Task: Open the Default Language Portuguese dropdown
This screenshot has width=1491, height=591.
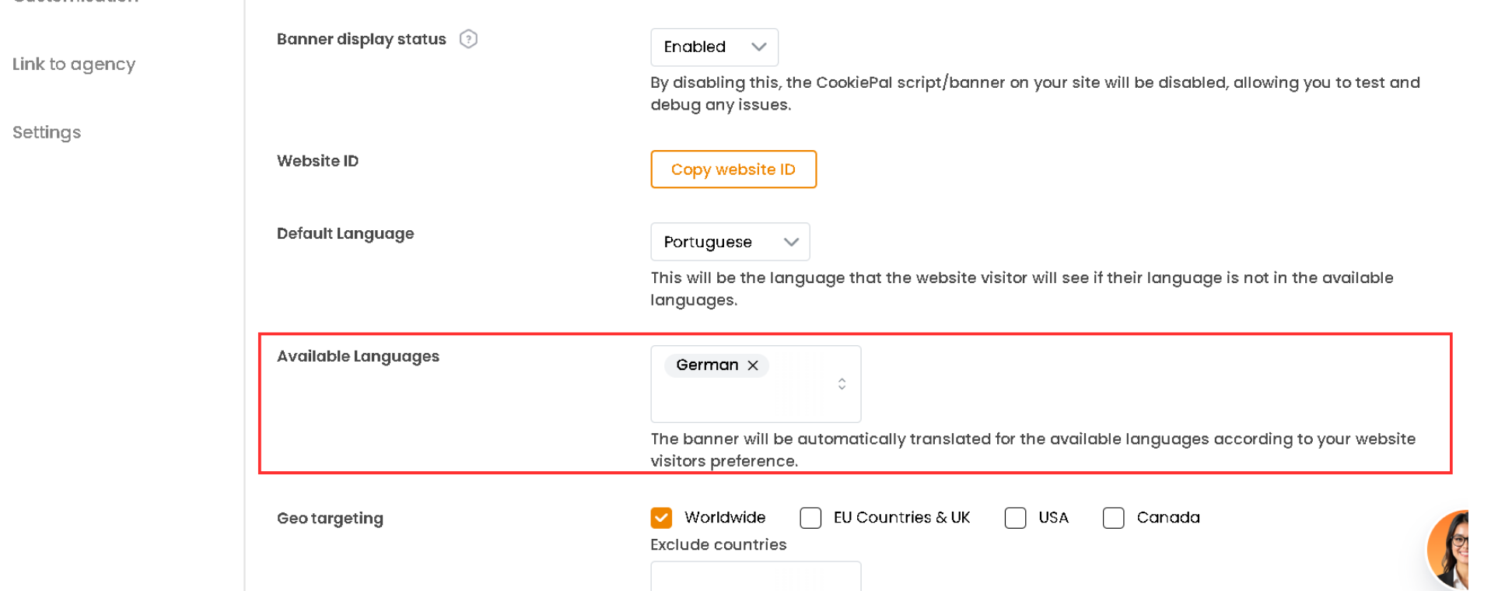Action: [730, 242]
